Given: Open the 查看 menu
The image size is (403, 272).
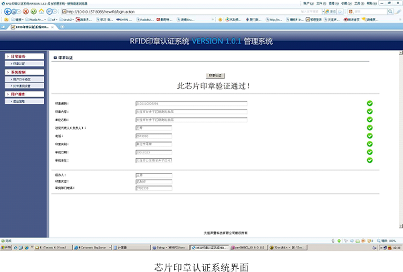Looking at the screenshot, I should 334,3.
